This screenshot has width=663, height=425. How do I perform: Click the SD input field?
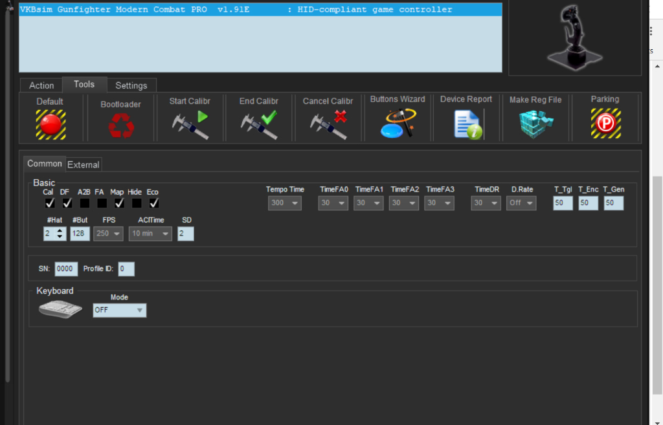tap(186, 234)
